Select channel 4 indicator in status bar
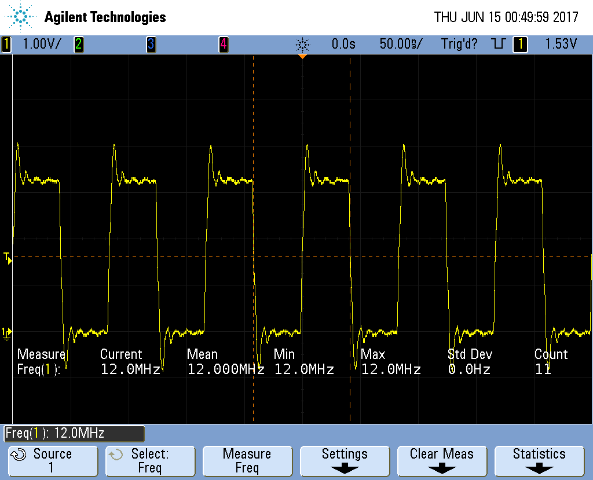This screenshot has width=593, height=480. 224,44
